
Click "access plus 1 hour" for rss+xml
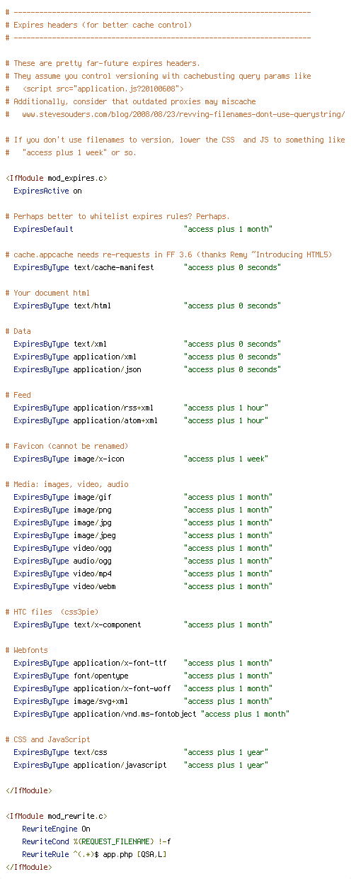(x=226, y=408)
